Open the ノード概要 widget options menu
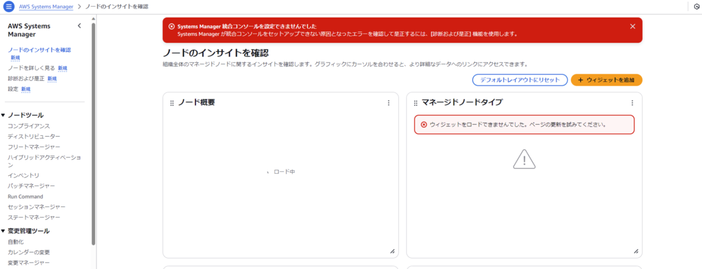 388,103
